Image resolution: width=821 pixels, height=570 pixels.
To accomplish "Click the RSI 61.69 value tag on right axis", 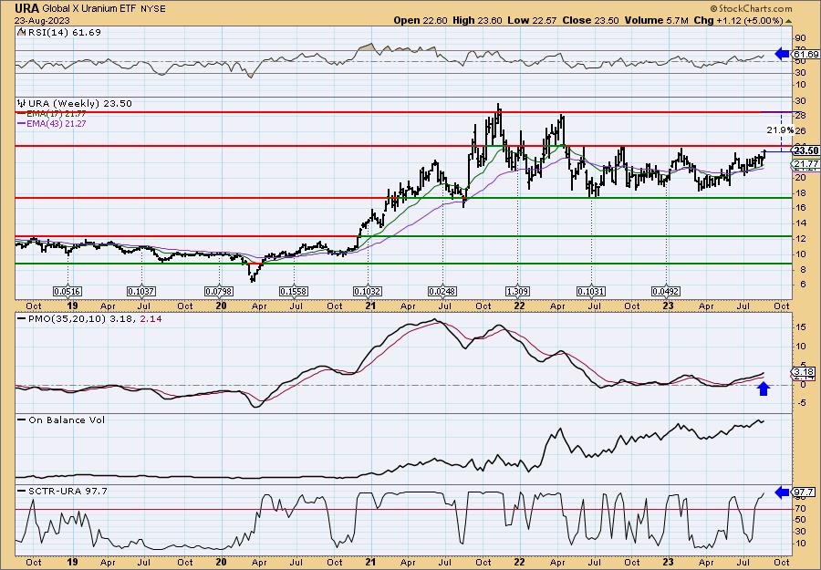I will pyautogui.click(x=805, y=54).
